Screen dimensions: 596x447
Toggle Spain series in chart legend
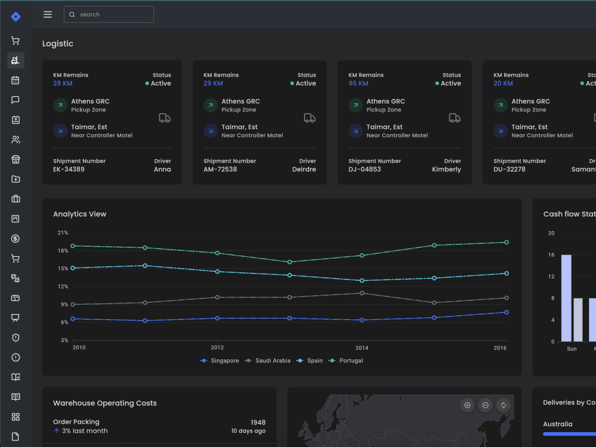pos(309,361)
